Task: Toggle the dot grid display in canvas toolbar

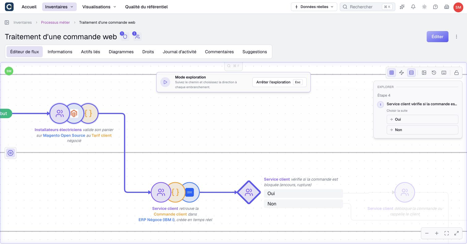Action: [x=392, y=73]
